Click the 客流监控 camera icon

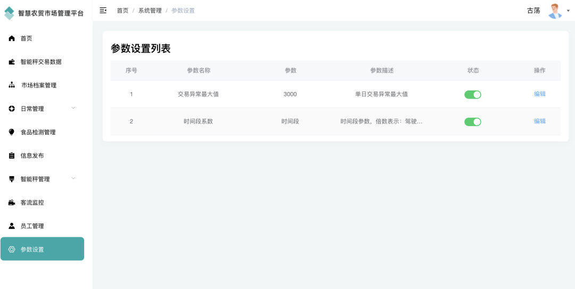click(x=12, y=202)
